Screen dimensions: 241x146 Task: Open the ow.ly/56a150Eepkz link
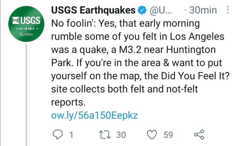(94, 115)
